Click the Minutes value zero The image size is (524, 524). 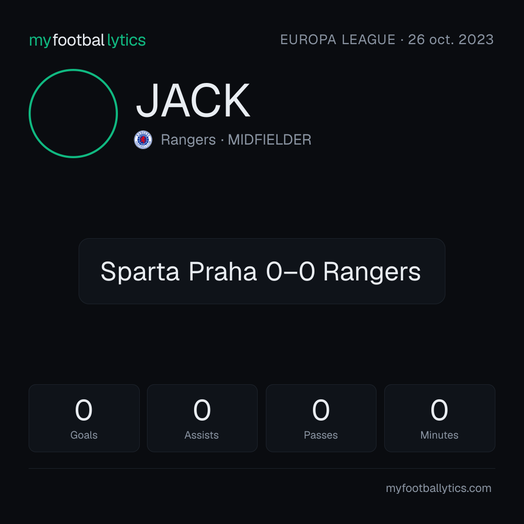tap(439, 410)
